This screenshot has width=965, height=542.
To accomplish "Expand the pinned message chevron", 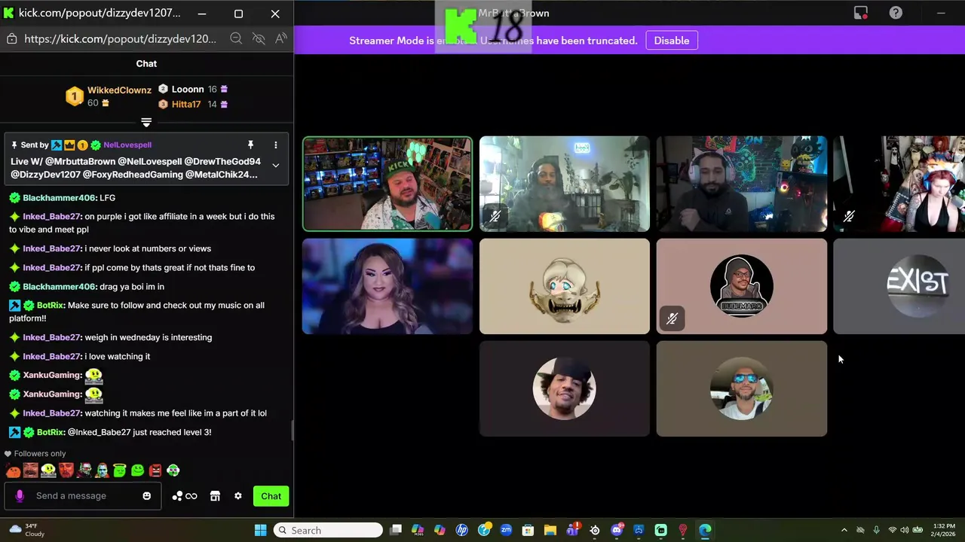I will tap(276, 166).
